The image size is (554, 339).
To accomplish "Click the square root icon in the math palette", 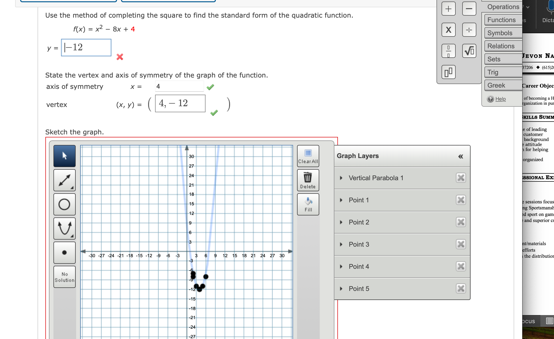I will tap(469, 51).
